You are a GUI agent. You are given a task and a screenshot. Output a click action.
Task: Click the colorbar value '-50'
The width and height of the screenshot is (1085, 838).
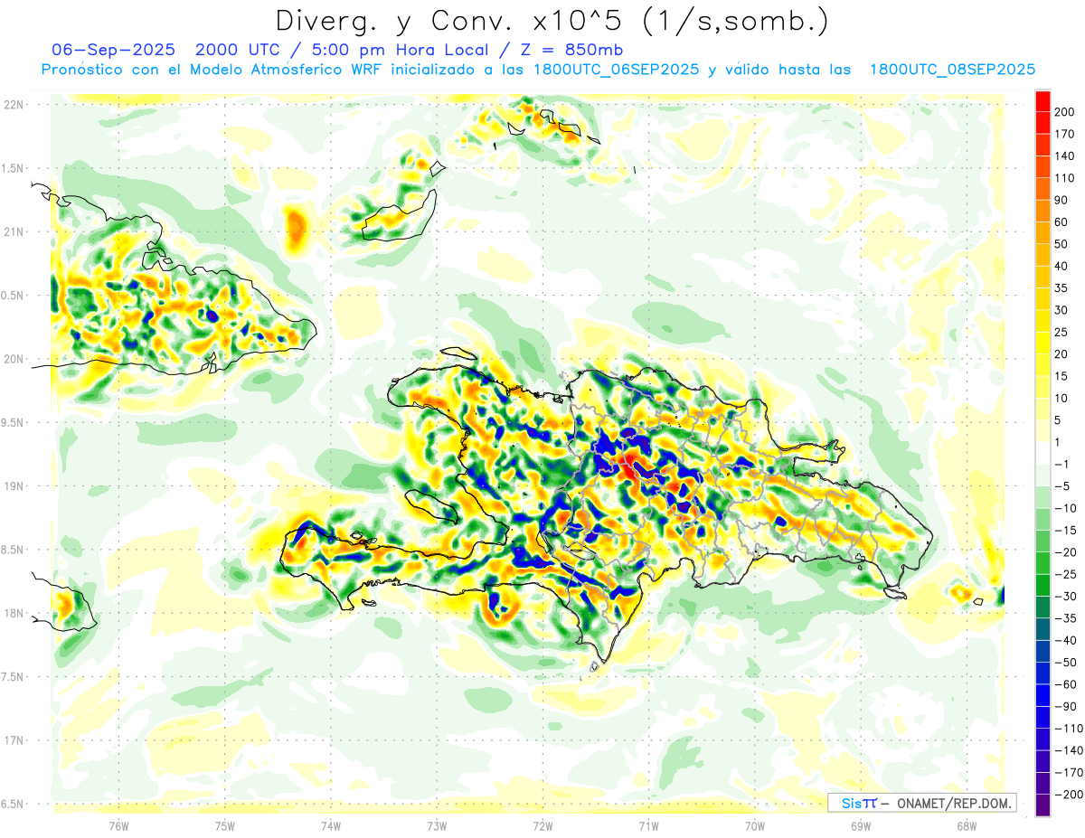(1065, 663)
